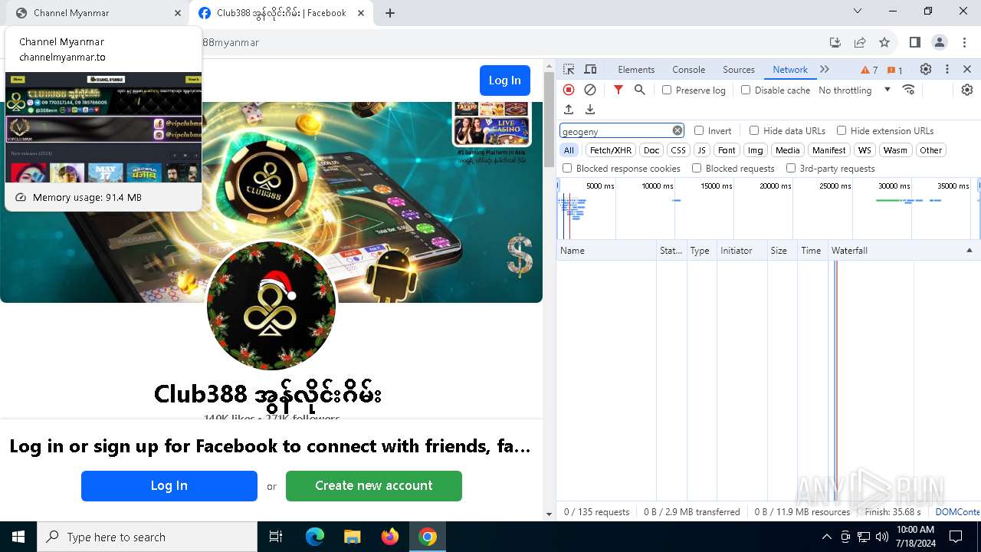Screen dimensions: 981x552
Task: Show hidden system tray icons
Action: click(x=826, y=537)
